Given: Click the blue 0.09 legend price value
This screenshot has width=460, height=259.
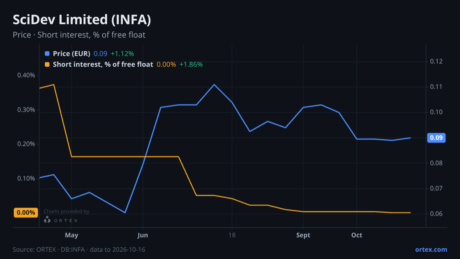Looking at the screenshot, I should click(x=100, y=54).
